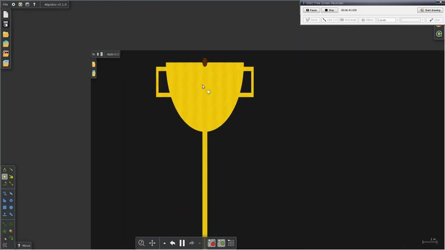Screen dimensions: 445x250
Task: Open the Line tool dropdown arrow in VSDC
Action: (x=336, y=20)
